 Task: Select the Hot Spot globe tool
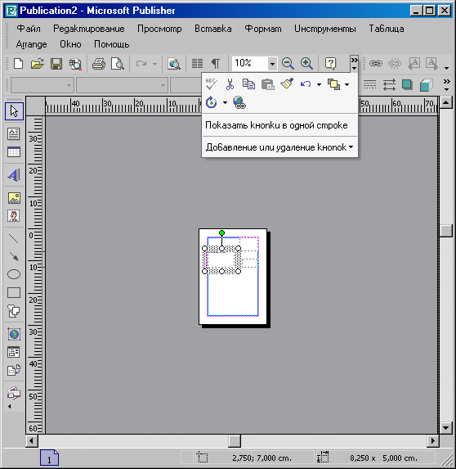(x=14, y=334)
